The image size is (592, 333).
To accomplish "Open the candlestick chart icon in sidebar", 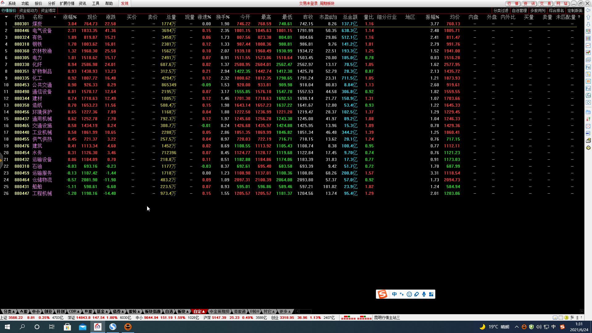I will (588, 52).
